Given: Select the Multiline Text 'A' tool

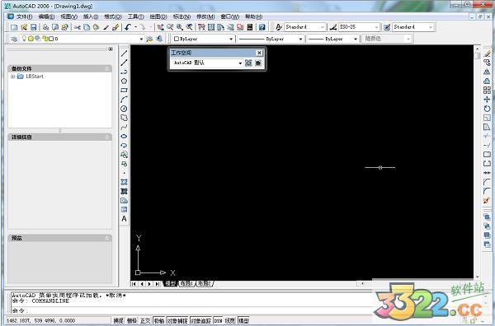Looking at the screenshot, I should point(124,219).
